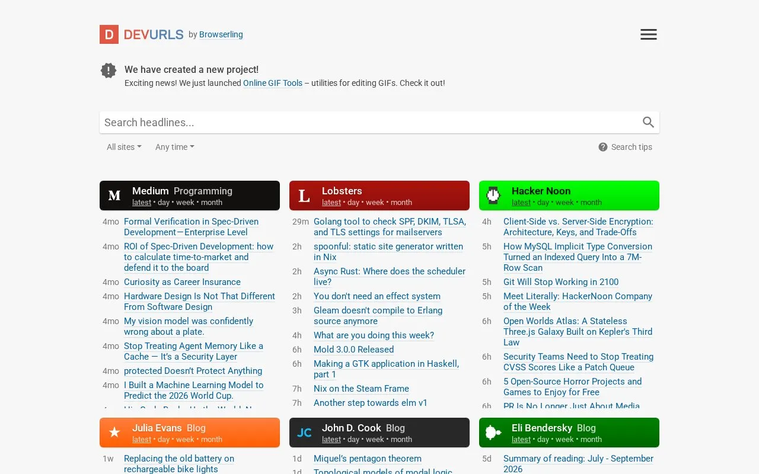Open Another step towards elm v1
Image resolution: width=759 pixels, height=474 pixels.
point(371,403)
